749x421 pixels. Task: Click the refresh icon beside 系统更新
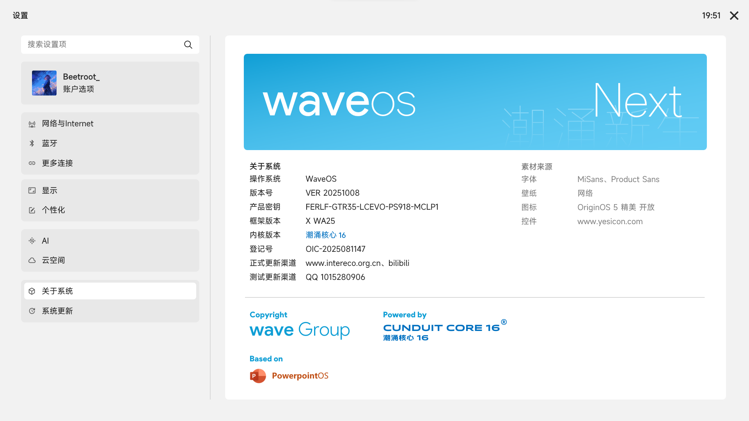tap(32, 311)
